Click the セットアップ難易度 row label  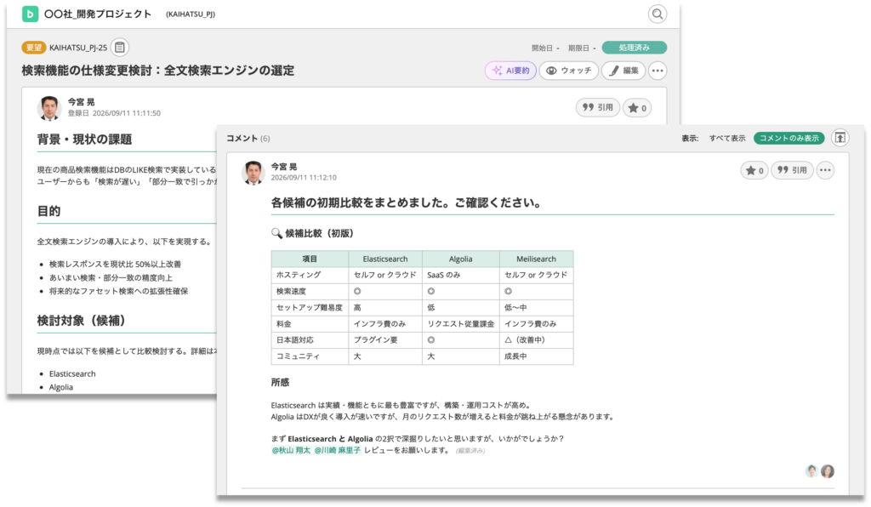click(310, 307)
